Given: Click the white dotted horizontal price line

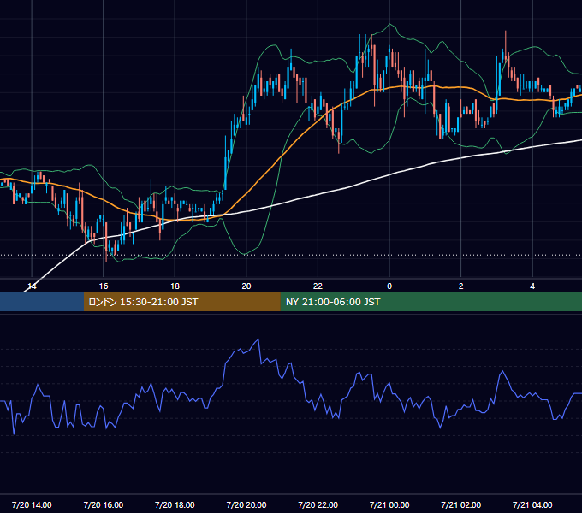Looking at the screenshot, I should [291, 255].
